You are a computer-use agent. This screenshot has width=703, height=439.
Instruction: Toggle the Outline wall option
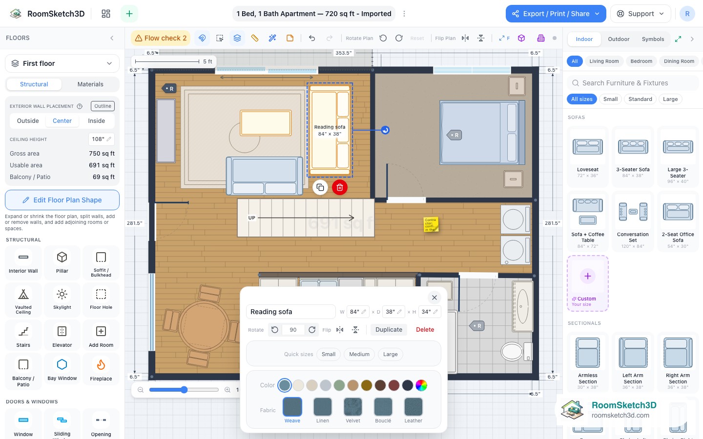(103, 106)
